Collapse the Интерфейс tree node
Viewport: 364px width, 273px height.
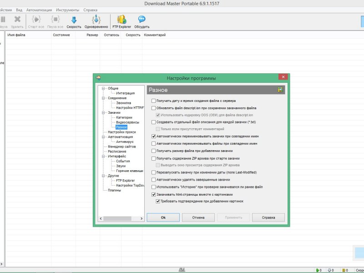point(103,156)
